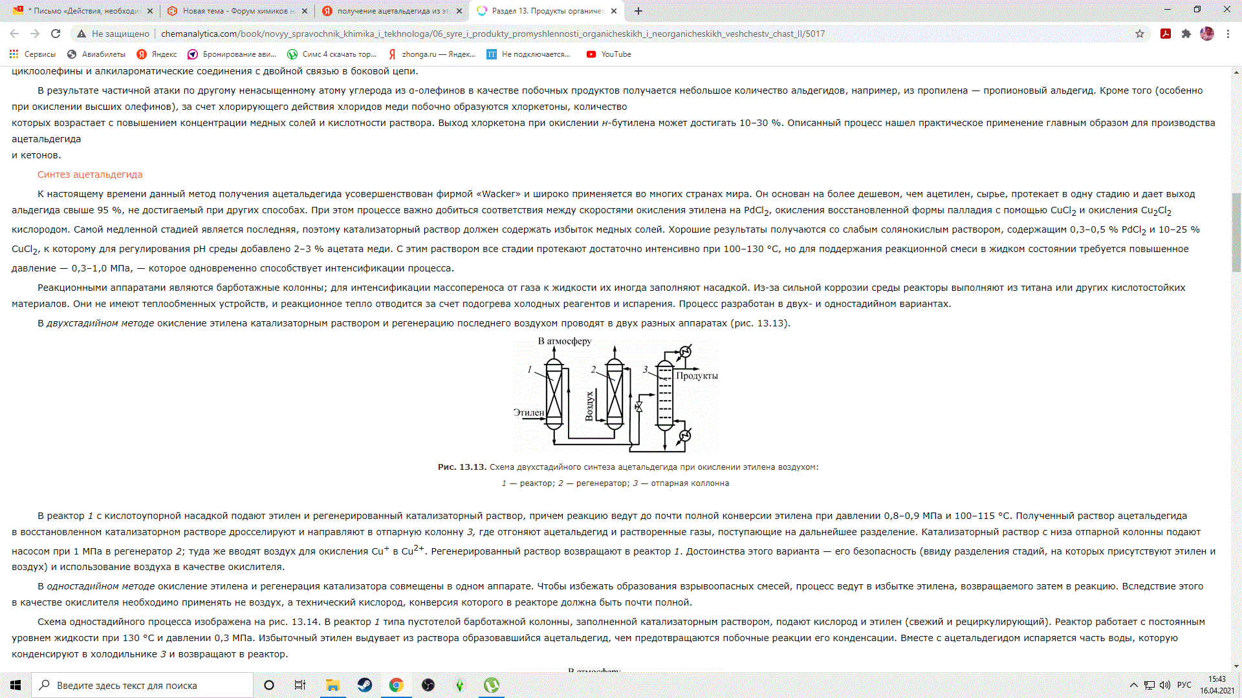
Task: Go back to the previous page
Action: point(14,34)
